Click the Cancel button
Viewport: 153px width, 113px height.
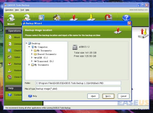click(123, 96)
